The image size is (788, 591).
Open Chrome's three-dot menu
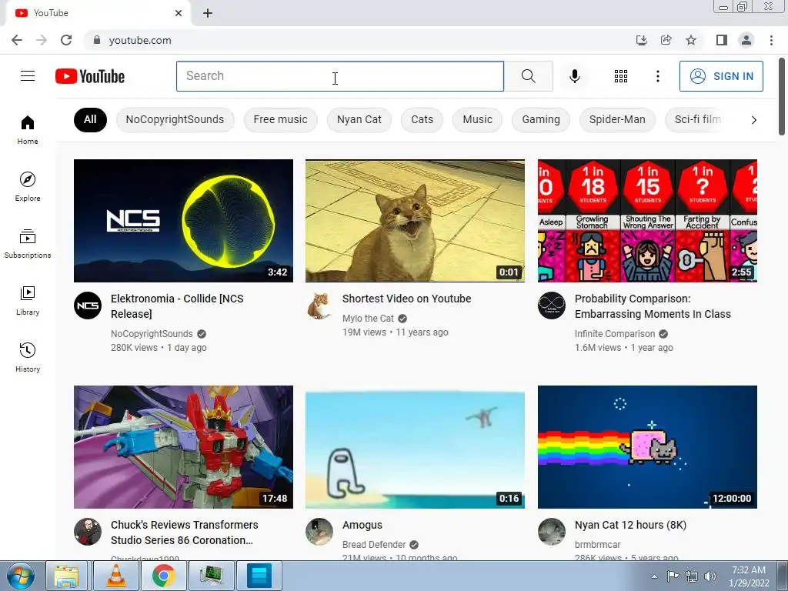click(x=771, y=40)
